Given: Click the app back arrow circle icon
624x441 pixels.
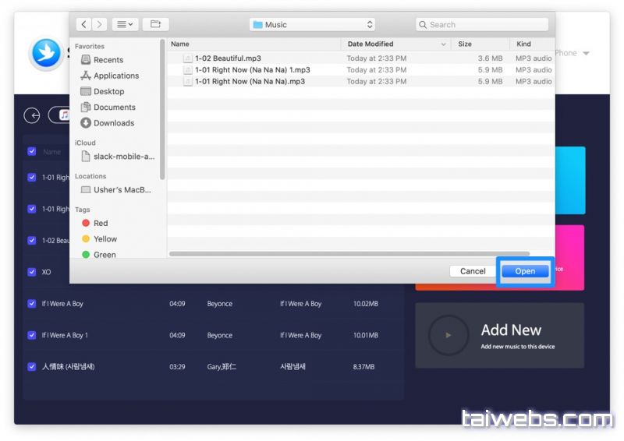Looking at the screenshot, I should coord(32,115).
